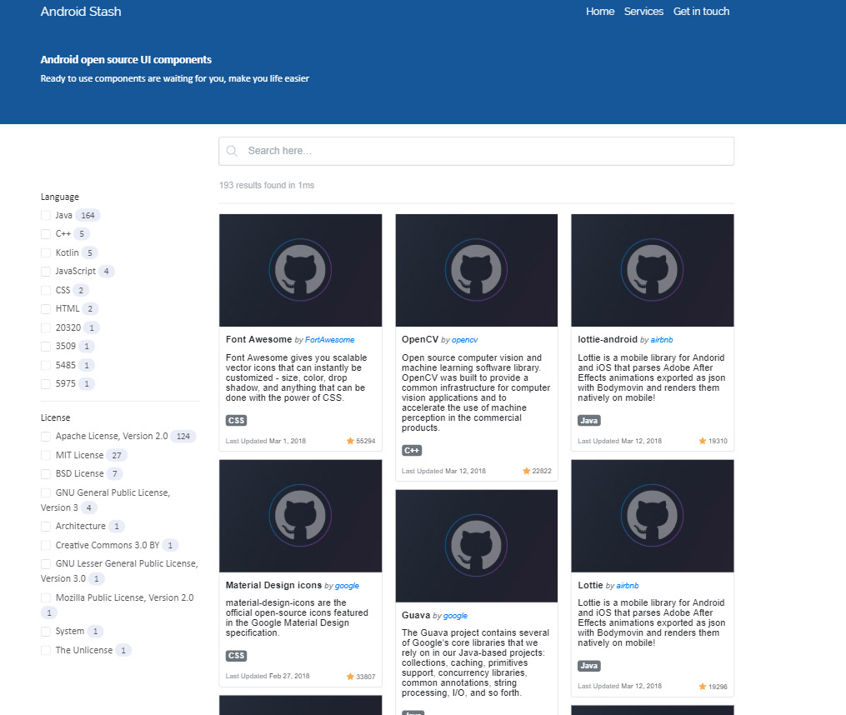The width and height of the screenshot is (846, 715).
Task: Enable the Java language filter
Action: (45, 215)
